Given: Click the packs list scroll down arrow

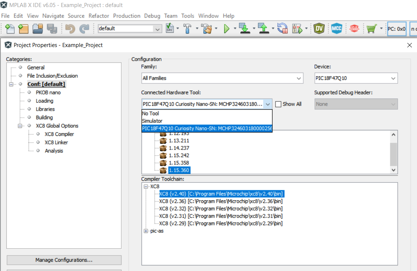Looking at the screenshot, I should 394,170.
